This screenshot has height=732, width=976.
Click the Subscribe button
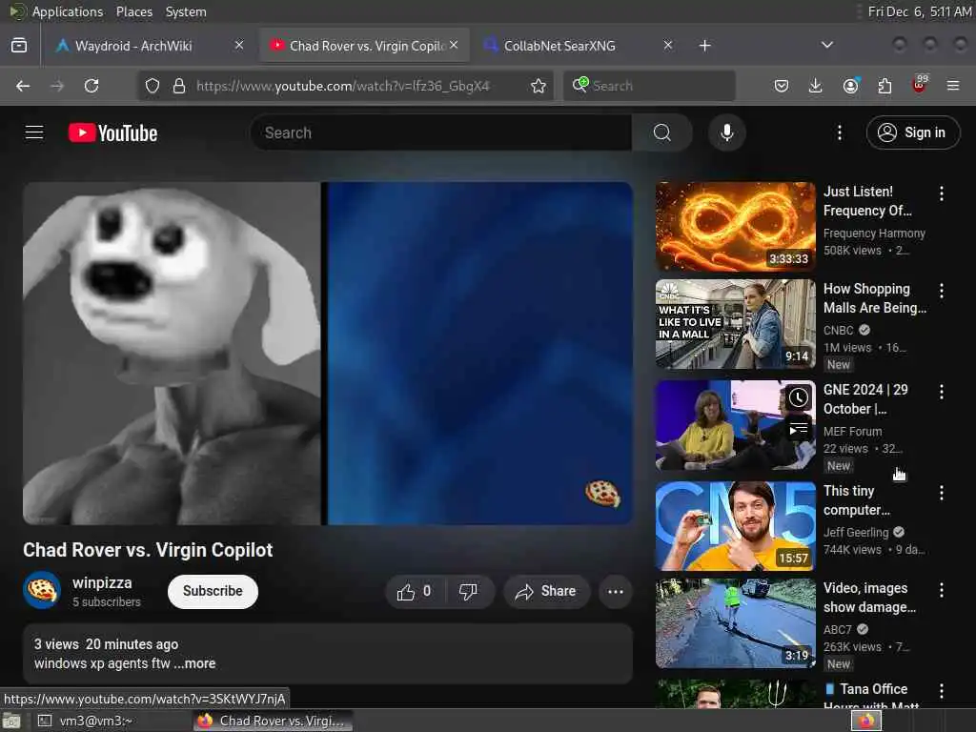[x=213, y=591]
